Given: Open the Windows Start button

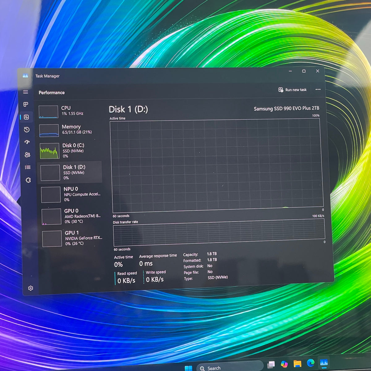Looking at the screenshot, I should [188, 368].
